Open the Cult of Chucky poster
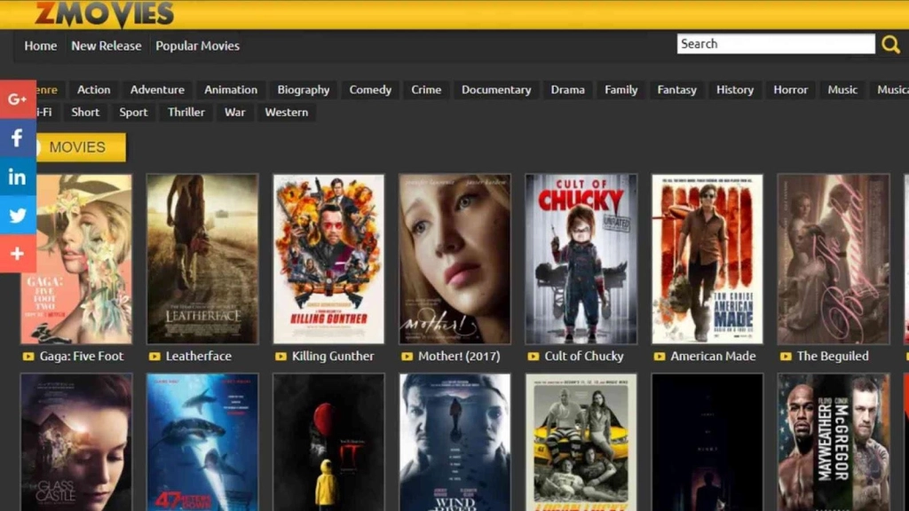This screenshot has height=511, width=909. 581,259
